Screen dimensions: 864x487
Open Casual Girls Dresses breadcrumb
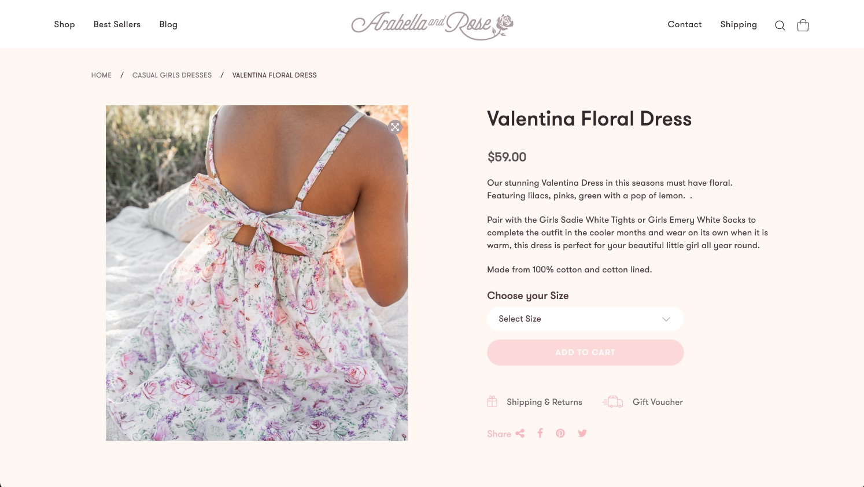[172, 75]
